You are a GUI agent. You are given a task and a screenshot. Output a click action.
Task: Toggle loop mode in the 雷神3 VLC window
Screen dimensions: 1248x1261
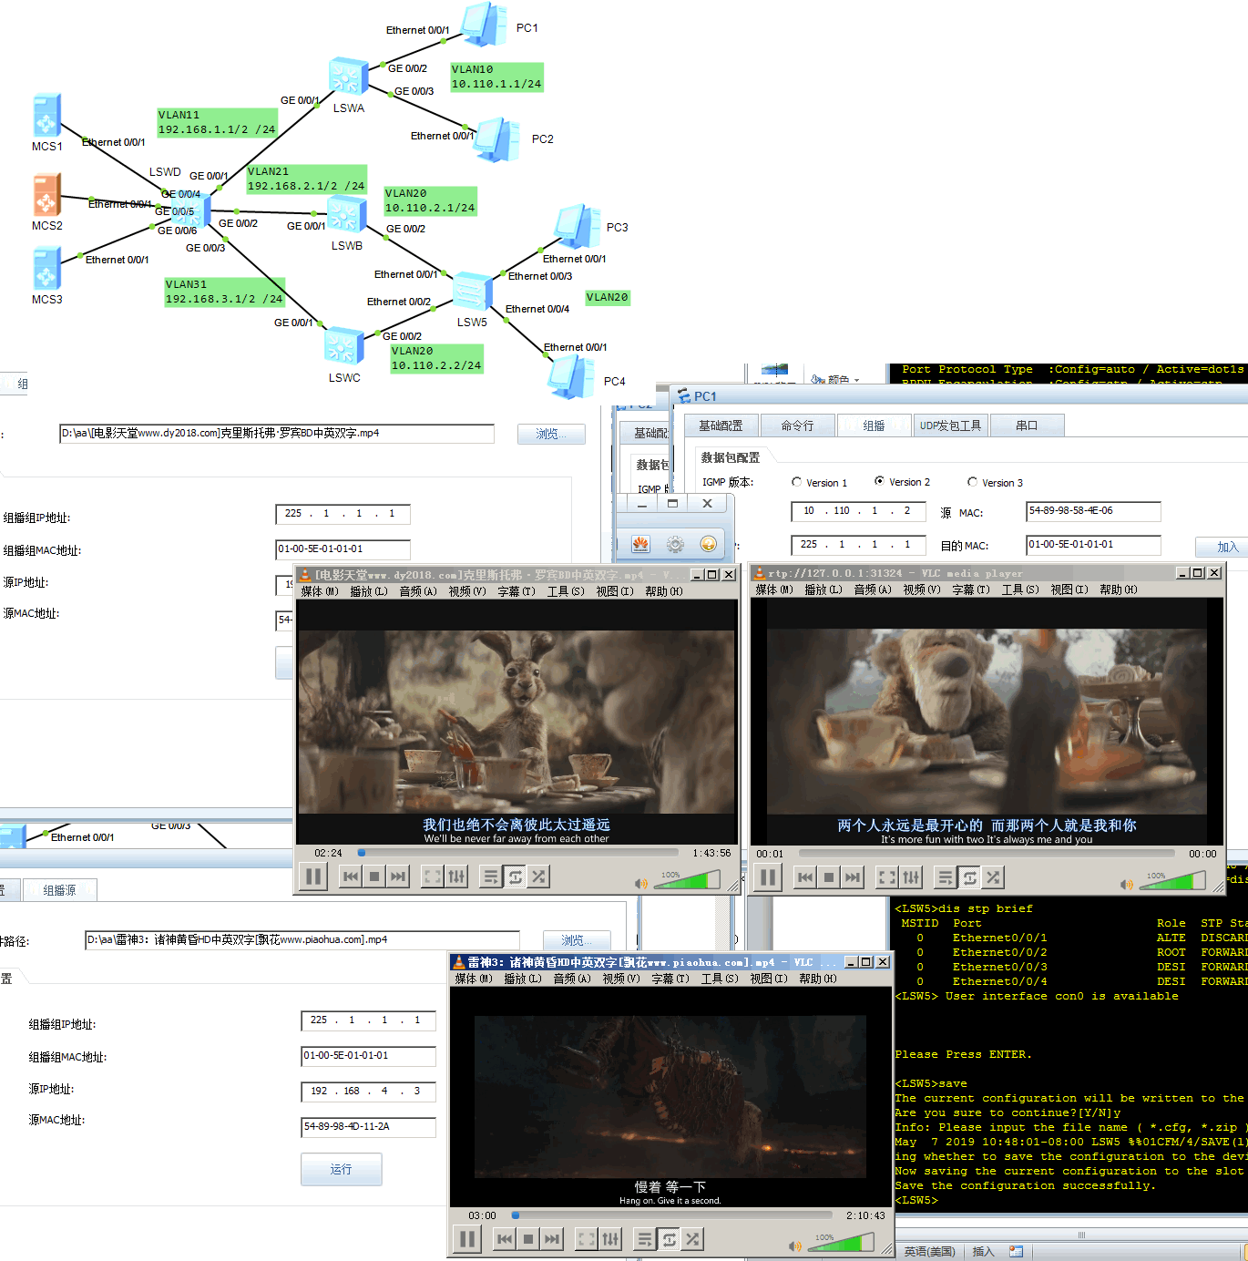tap(669, 1239)
